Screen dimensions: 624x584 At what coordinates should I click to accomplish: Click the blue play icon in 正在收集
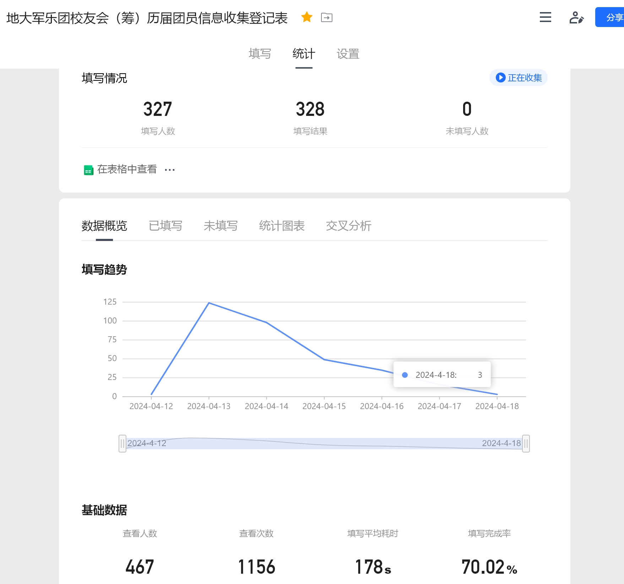pos(500,77)
